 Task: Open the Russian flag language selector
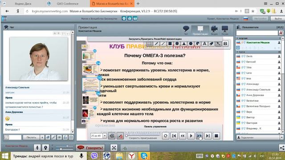click(246, 19)
